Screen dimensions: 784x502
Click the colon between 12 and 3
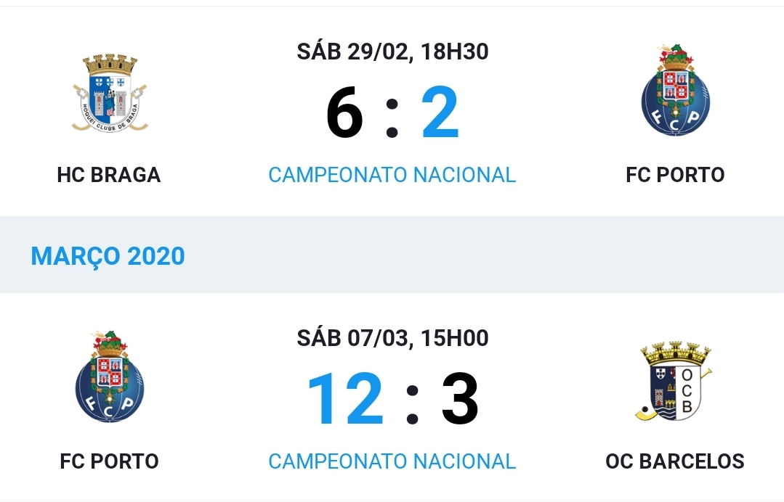coord(412,405)
